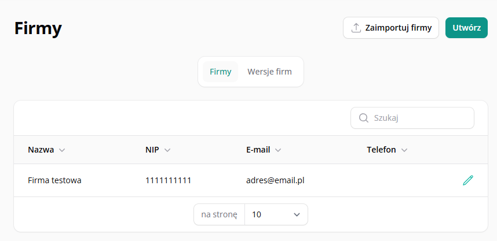Click the sort chevron next to E-mail
This screenshot has width=497, height=241.
278,150
